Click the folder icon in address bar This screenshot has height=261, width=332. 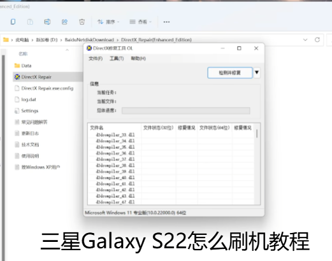click(x=6, y=39)
